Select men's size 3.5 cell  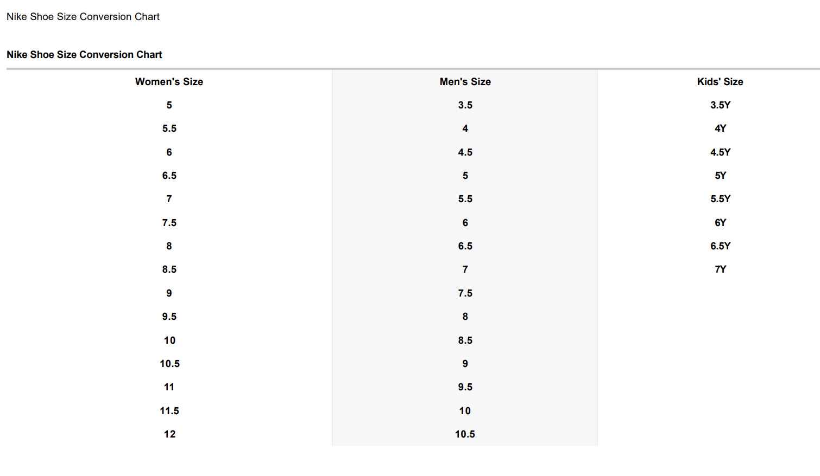coord(465,105)
